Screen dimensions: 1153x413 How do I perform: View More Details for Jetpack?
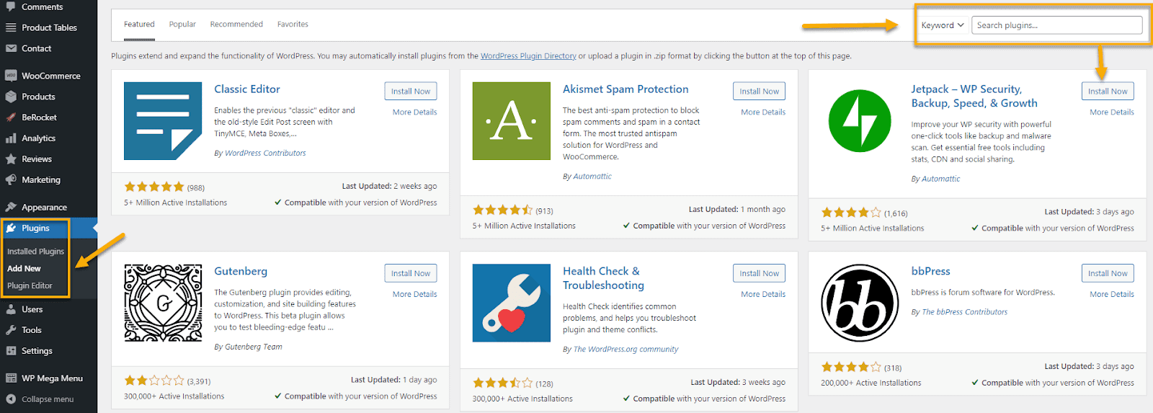click(1112, 112)
